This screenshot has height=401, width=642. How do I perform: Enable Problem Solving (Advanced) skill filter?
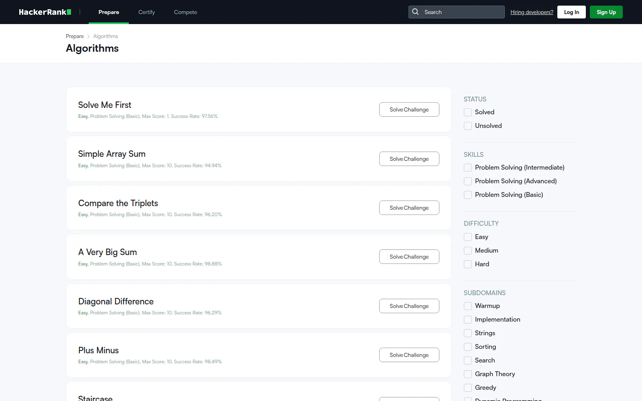tap(468, 181)
